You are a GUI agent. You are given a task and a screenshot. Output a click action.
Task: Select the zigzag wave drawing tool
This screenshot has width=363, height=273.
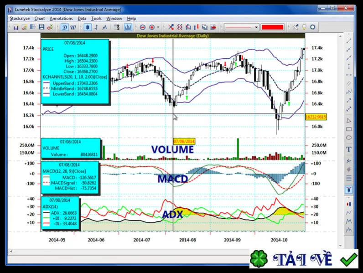click(x=349, y=92)
